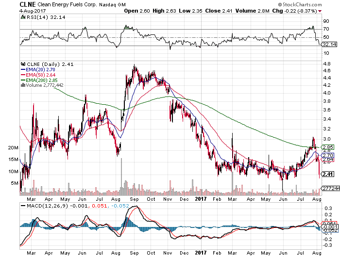Click the green 2.85 EMA price tag
340x257 pixels.
tap(328, 147)
